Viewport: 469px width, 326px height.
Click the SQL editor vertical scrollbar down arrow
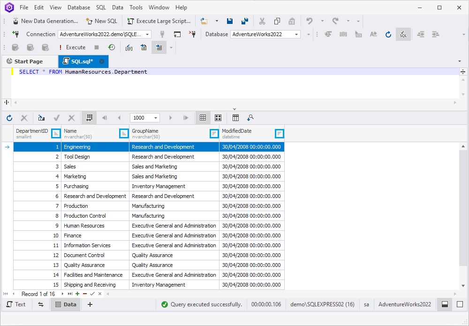(x=463, y=94)
